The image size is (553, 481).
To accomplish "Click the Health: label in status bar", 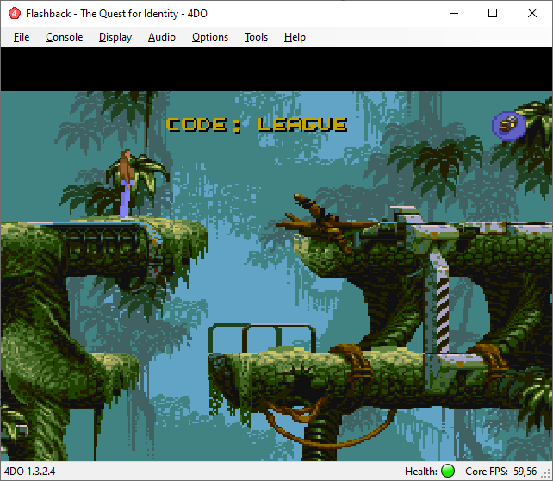I will (420, 472).
